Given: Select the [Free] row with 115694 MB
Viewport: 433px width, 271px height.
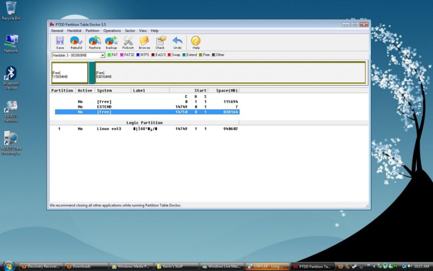Looking at the screenshot, I should click(x=147, y=102).
